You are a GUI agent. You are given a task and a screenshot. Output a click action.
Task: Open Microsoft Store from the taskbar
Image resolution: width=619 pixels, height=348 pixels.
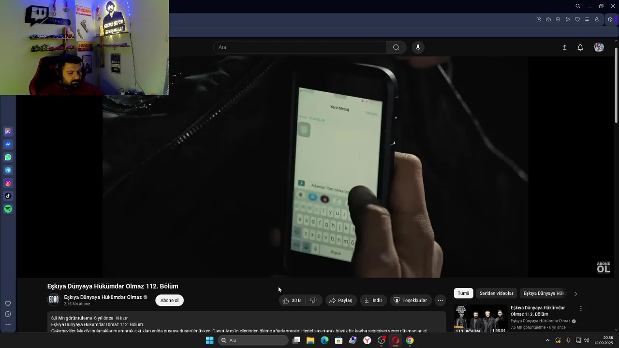[x=339, y=340]
